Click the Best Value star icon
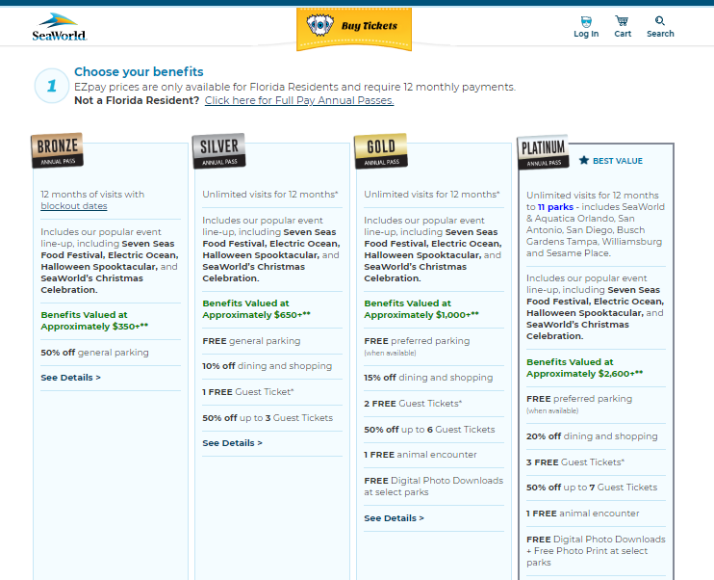The width and height of the screenshot is (714, 580). pyautogui.click(x=584, y=160)
